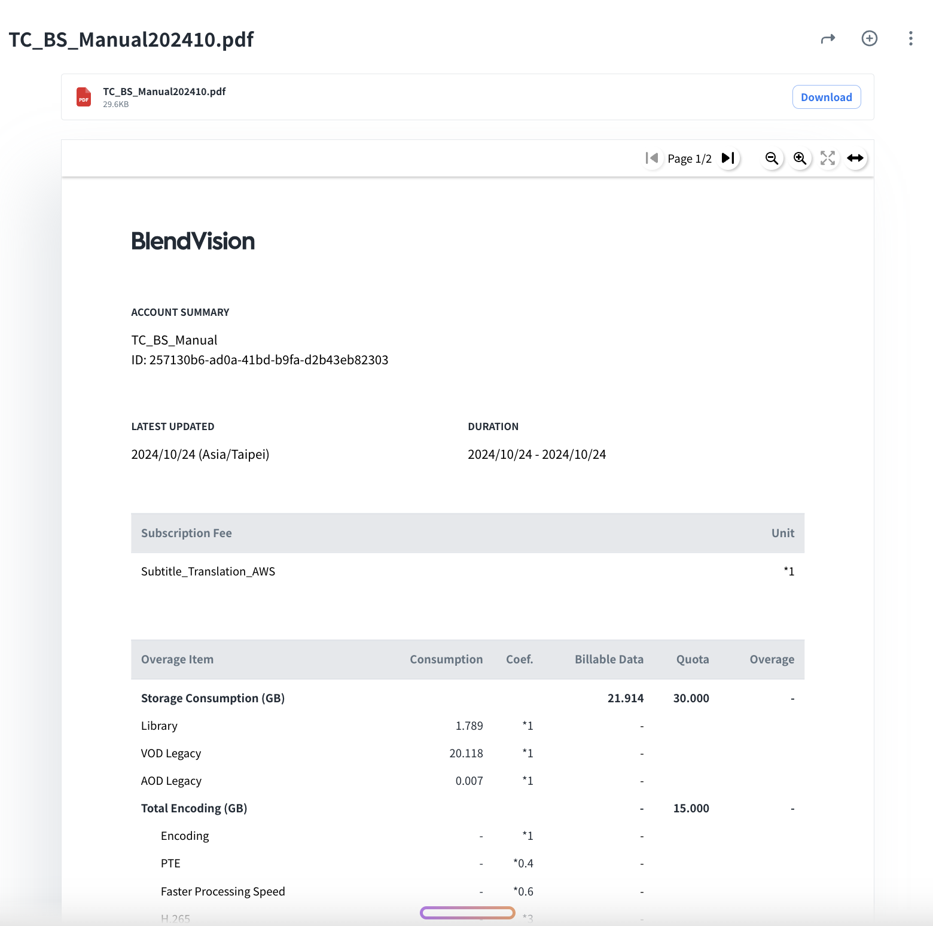Image resolution: width=933 pixels, height=926 pixels.
Task: Go to the next page of the PDF
Action: click(728, 158)
